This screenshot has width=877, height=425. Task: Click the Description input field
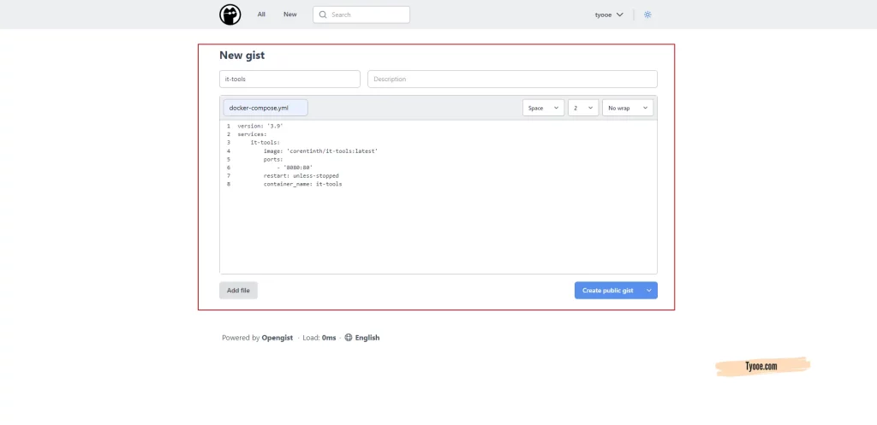click(x=512, y=79)
